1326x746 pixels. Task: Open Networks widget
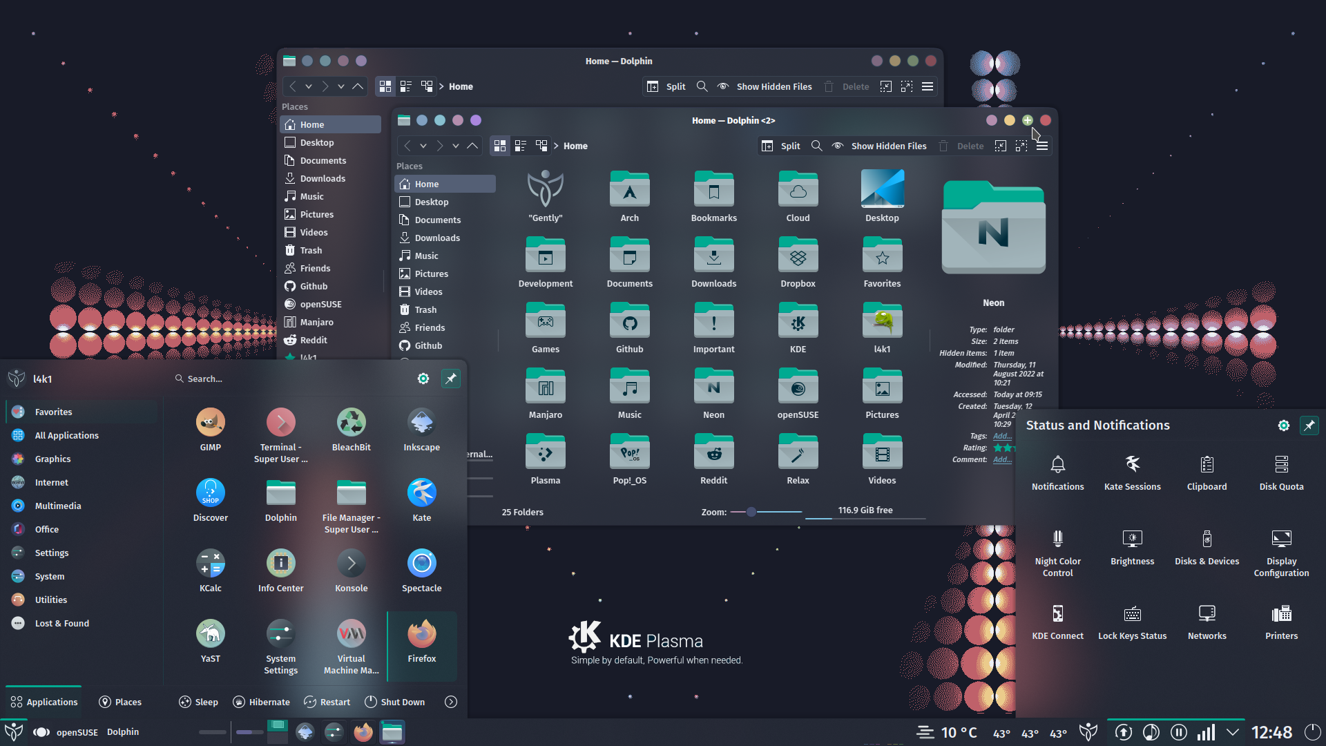(1207, 622)
